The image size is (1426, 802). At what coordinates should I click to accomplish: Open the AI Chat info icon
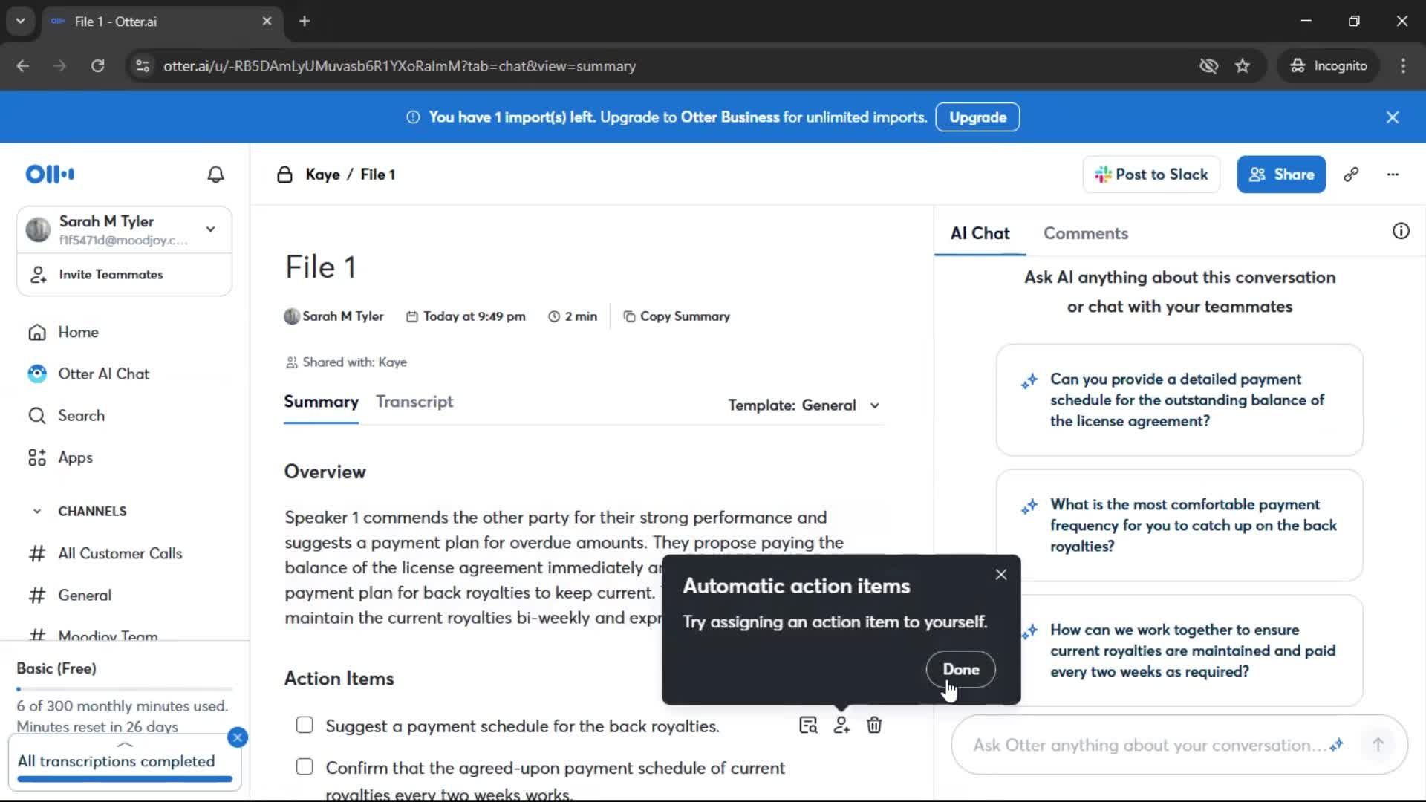pos(1401,231)
